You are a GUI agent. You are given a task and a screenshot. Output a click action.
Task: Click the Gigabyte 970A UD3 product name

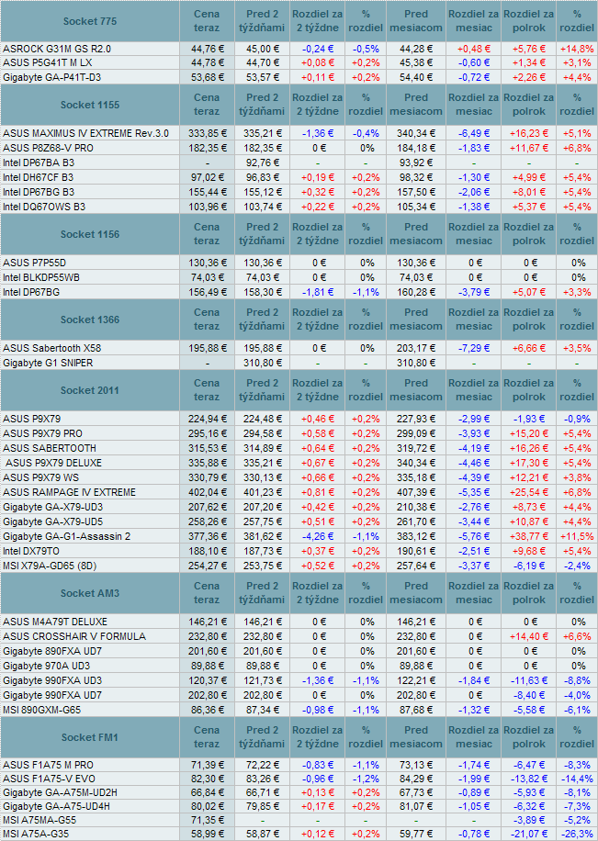[x=46, y=666]
